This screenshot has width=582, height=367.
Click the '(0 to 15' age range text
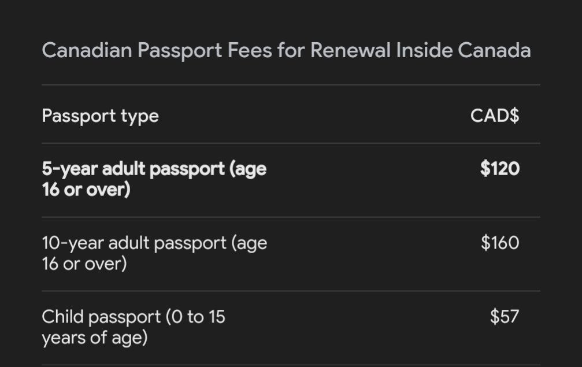click(x=195, y=317)
